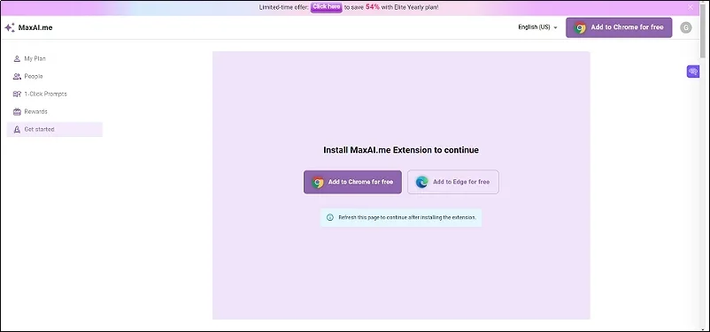Click the People group icon in sidebar
Screen dimensions: 710x332
(17, 76)
